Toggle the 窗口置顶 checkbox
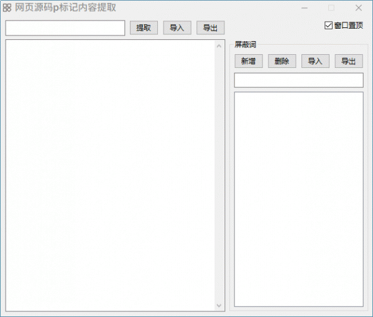 click(329, 26)
